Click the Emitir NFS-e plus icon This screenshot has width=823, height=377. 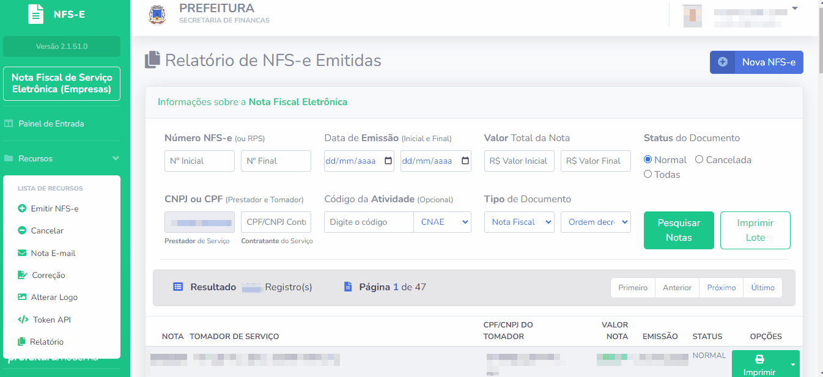(x=23, y=208)
